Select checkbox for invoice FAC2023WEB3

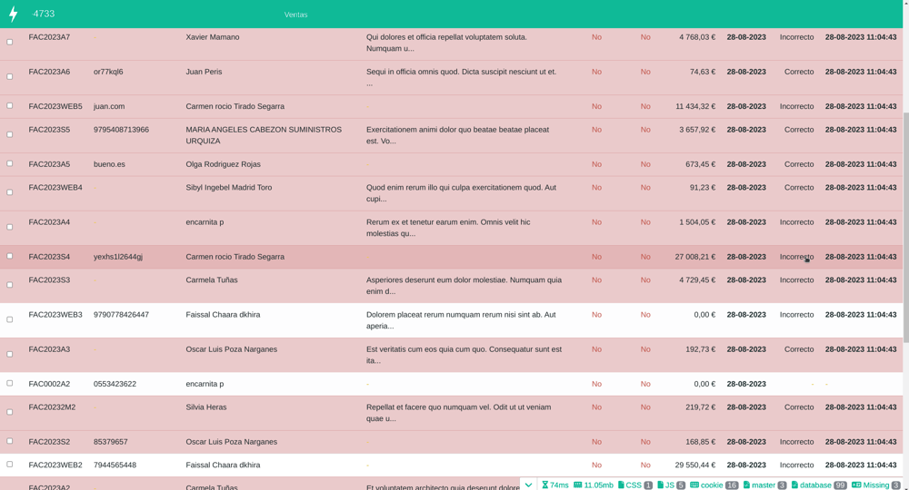click(x=9, y=319)
